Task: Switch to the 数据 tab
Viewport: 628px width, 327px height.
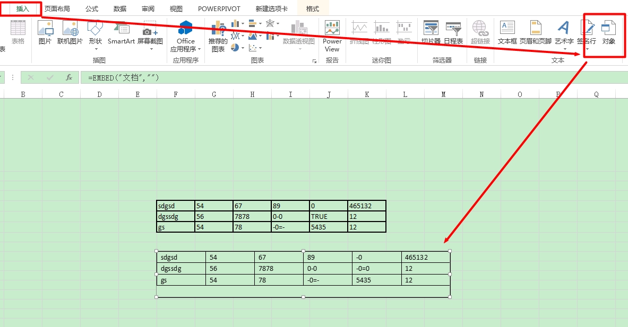Action: point(120,9)
